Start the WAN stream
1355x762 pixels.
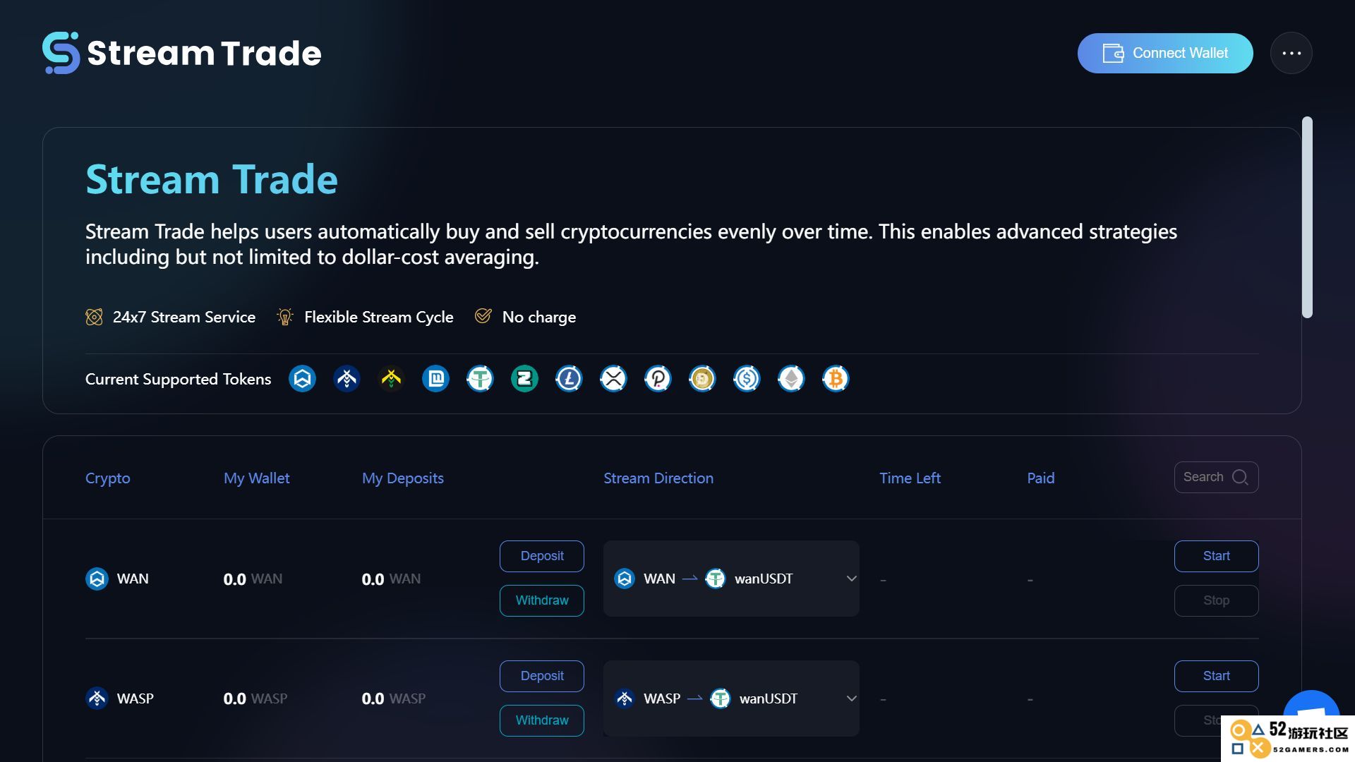(1217, 556)
